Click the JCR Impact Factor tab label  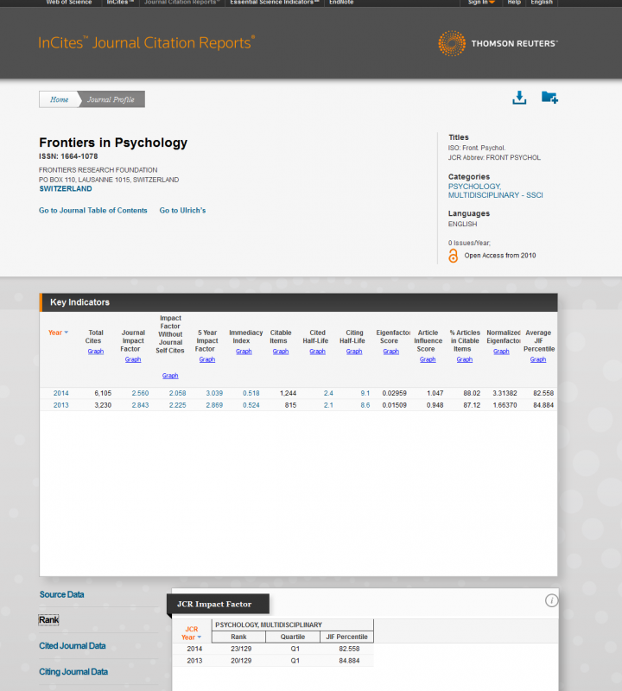click(219, 604)
